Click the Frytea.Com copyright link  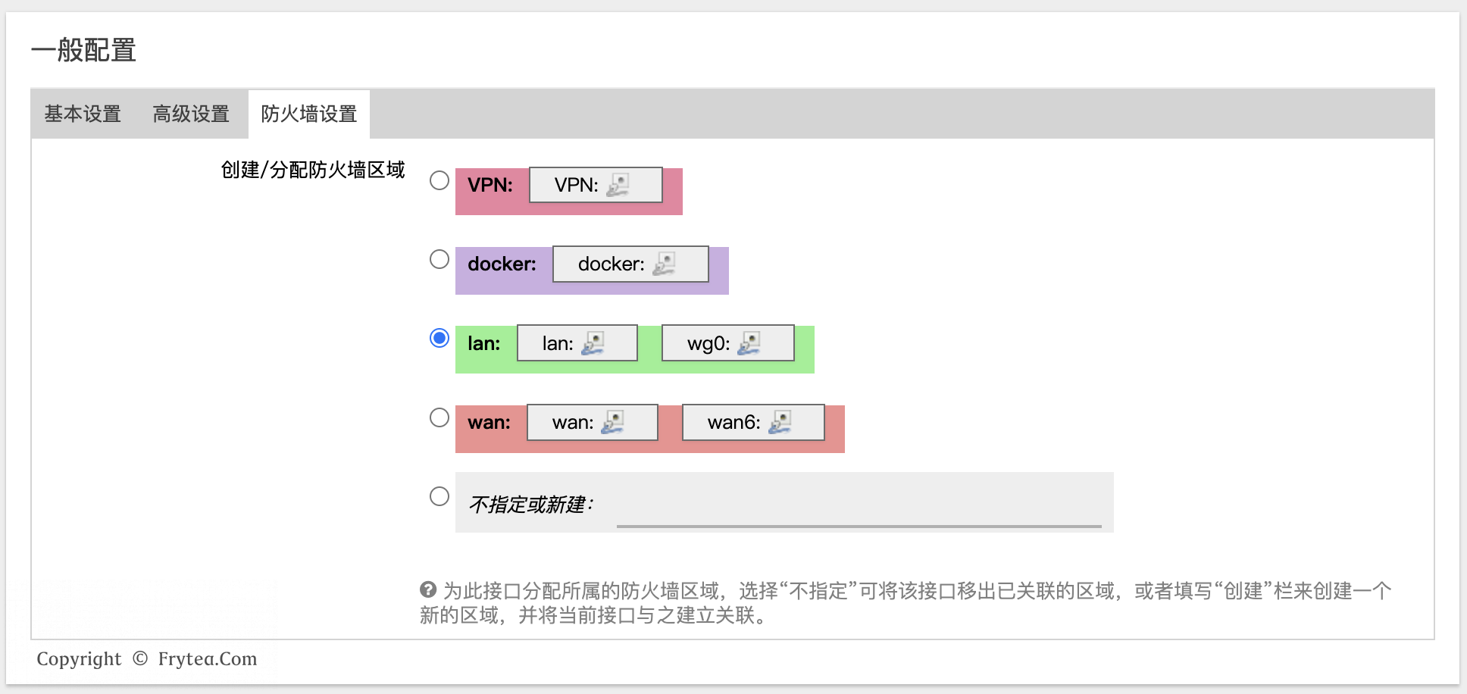point(208,659)
